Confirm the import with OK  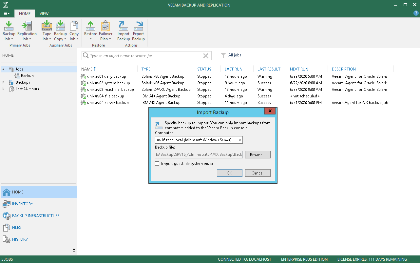point(229,173)
